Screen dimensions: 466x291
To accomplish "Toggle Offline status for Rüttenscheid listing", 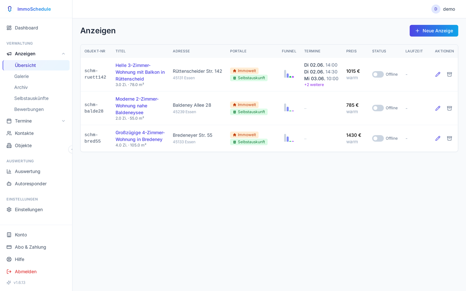I will click(x=378, y=74).
